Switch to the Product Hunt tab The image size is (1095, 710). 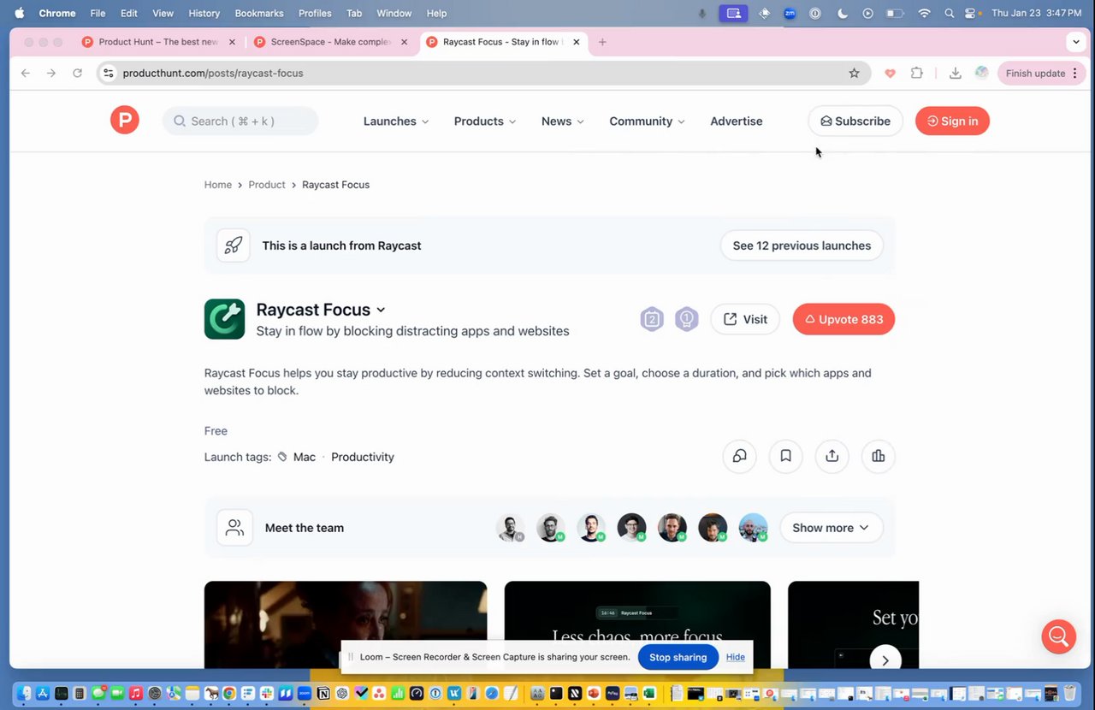coord(158,42)
